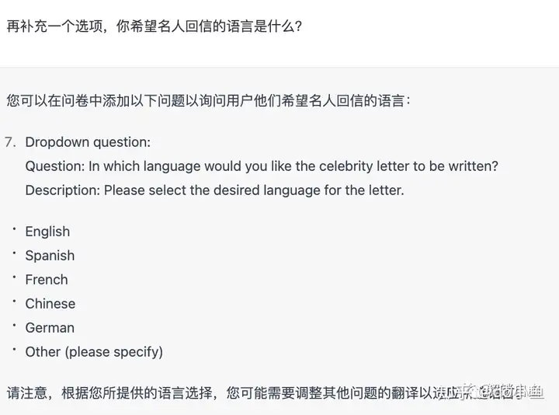Click the bullet dot before "Other"
Screen dimensions: 559x415
click(x=14, y=350)
